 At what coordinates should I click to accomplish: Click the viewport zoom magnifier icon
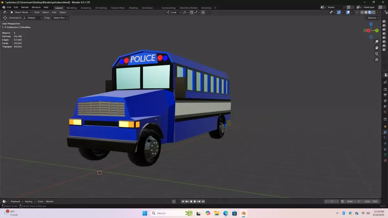[x=377, y=42]
